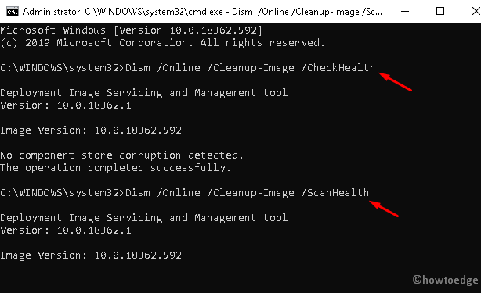Click 'No component store corruption detected.' line

(121, 155)
